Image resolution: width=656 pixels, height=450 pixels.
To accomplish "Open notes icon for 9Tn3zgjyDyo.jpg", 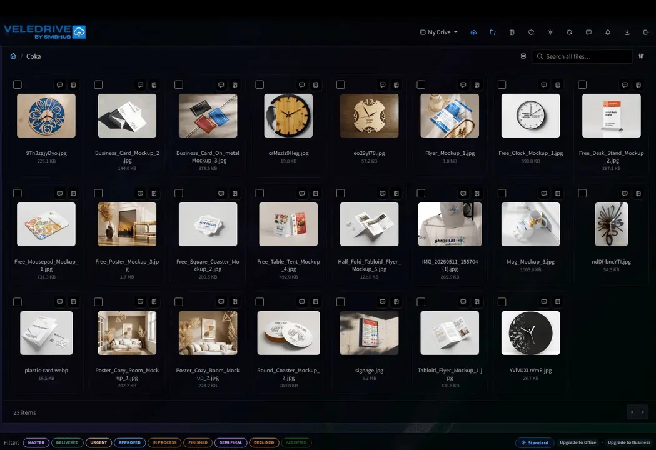I will tap(73, 85).
